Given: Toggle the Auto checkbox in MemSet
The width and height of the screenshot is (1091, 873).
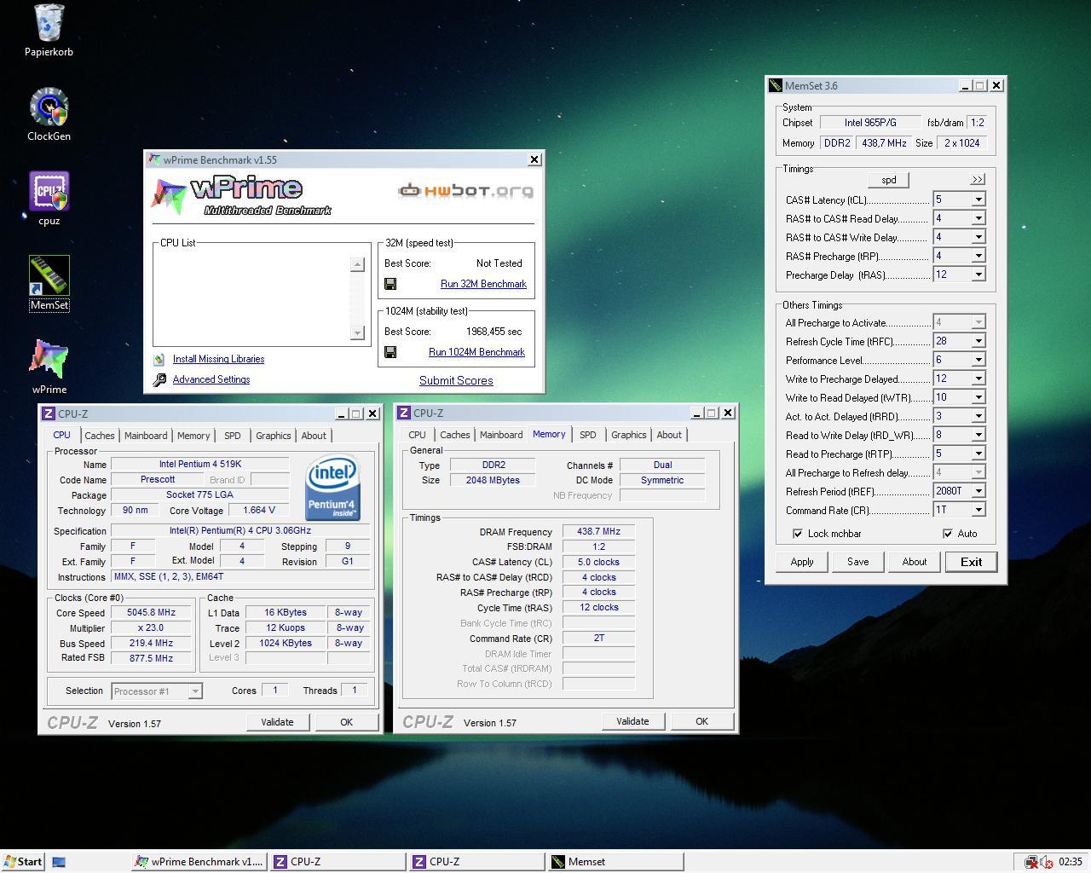Looking at the screenshot, I should coord(948,534).
